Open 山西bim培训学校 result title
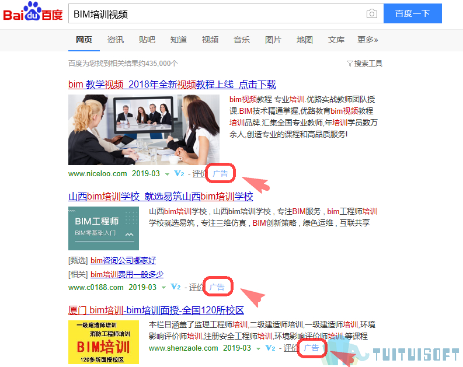The height and width of the screenshot is (367, 463). (161, 197)
